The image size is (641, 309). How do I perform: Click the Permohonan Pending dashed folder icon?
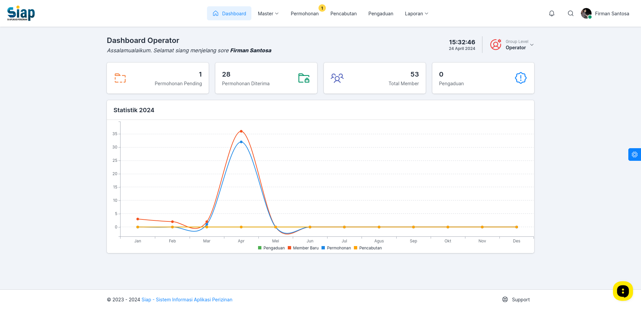tap(120, 78)
